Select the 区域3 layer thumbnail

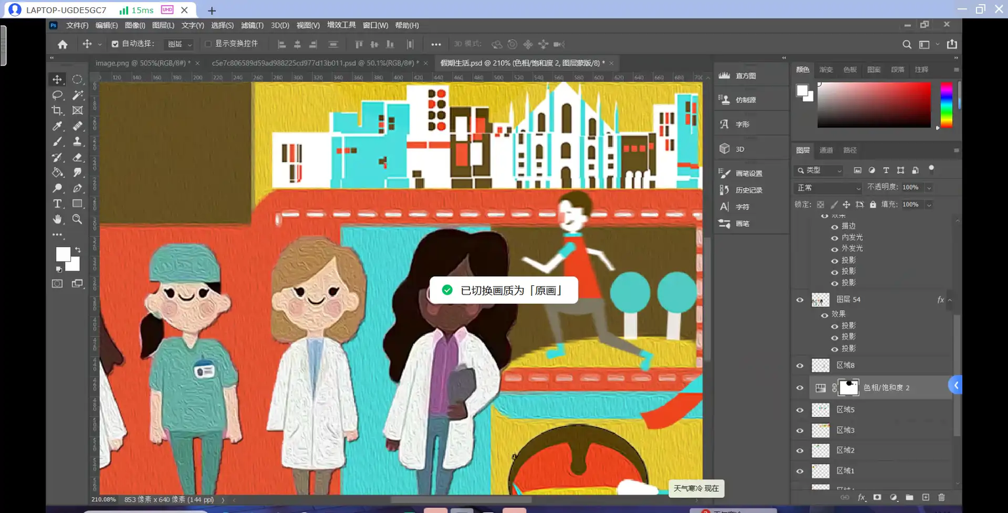pyautogui.click(x=821, y=430)
